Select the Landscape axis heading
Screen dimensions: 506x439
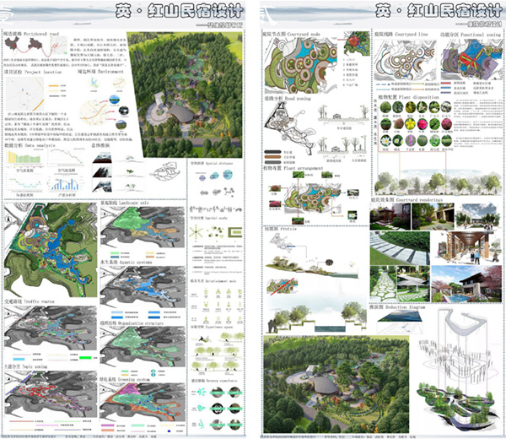point(125,203)
